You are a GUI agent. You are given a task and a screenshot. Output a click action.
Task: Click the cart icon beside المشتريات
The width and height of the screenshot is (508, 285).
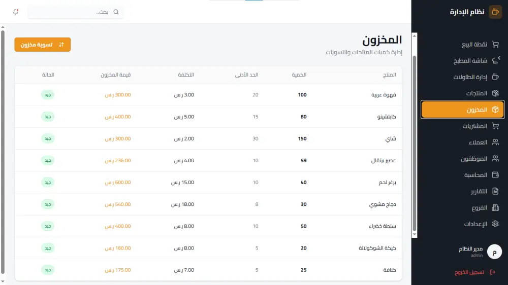pyautogui.click(x=495, y=126)
